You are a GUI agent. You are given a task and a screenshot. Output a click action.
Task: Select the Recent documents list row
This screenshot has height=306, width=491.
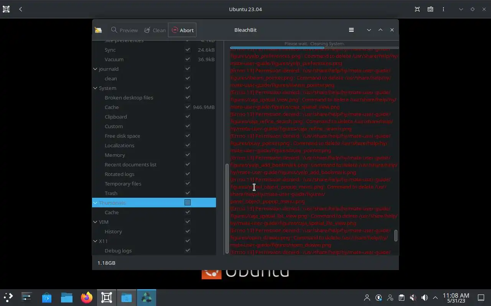(154, 164)
